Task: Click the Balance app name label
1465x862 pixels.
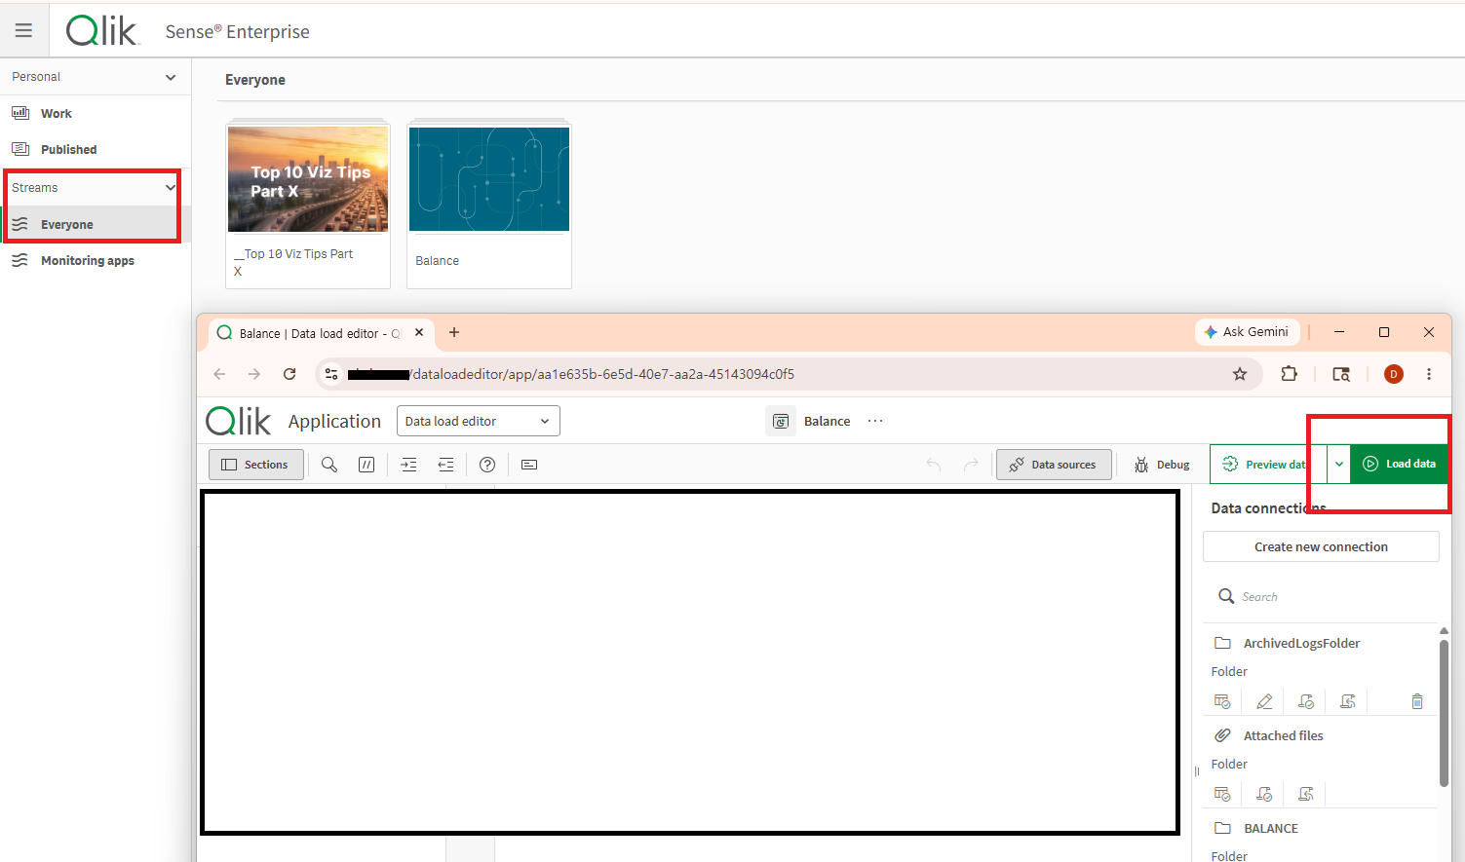Action: coord(437,260)
